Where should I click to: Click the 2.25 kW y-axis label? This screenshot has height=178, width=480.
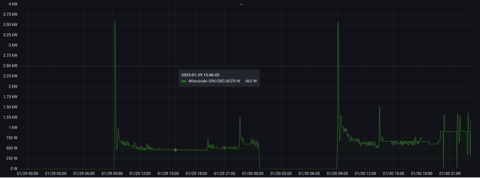10,76
